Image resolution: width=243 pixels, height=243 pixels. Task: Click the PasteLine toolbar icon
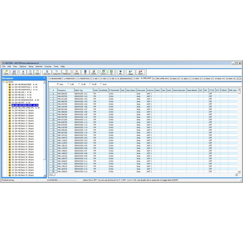click(x=67, y=72)
